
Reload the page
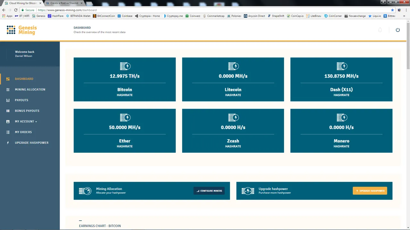(16, 10)
